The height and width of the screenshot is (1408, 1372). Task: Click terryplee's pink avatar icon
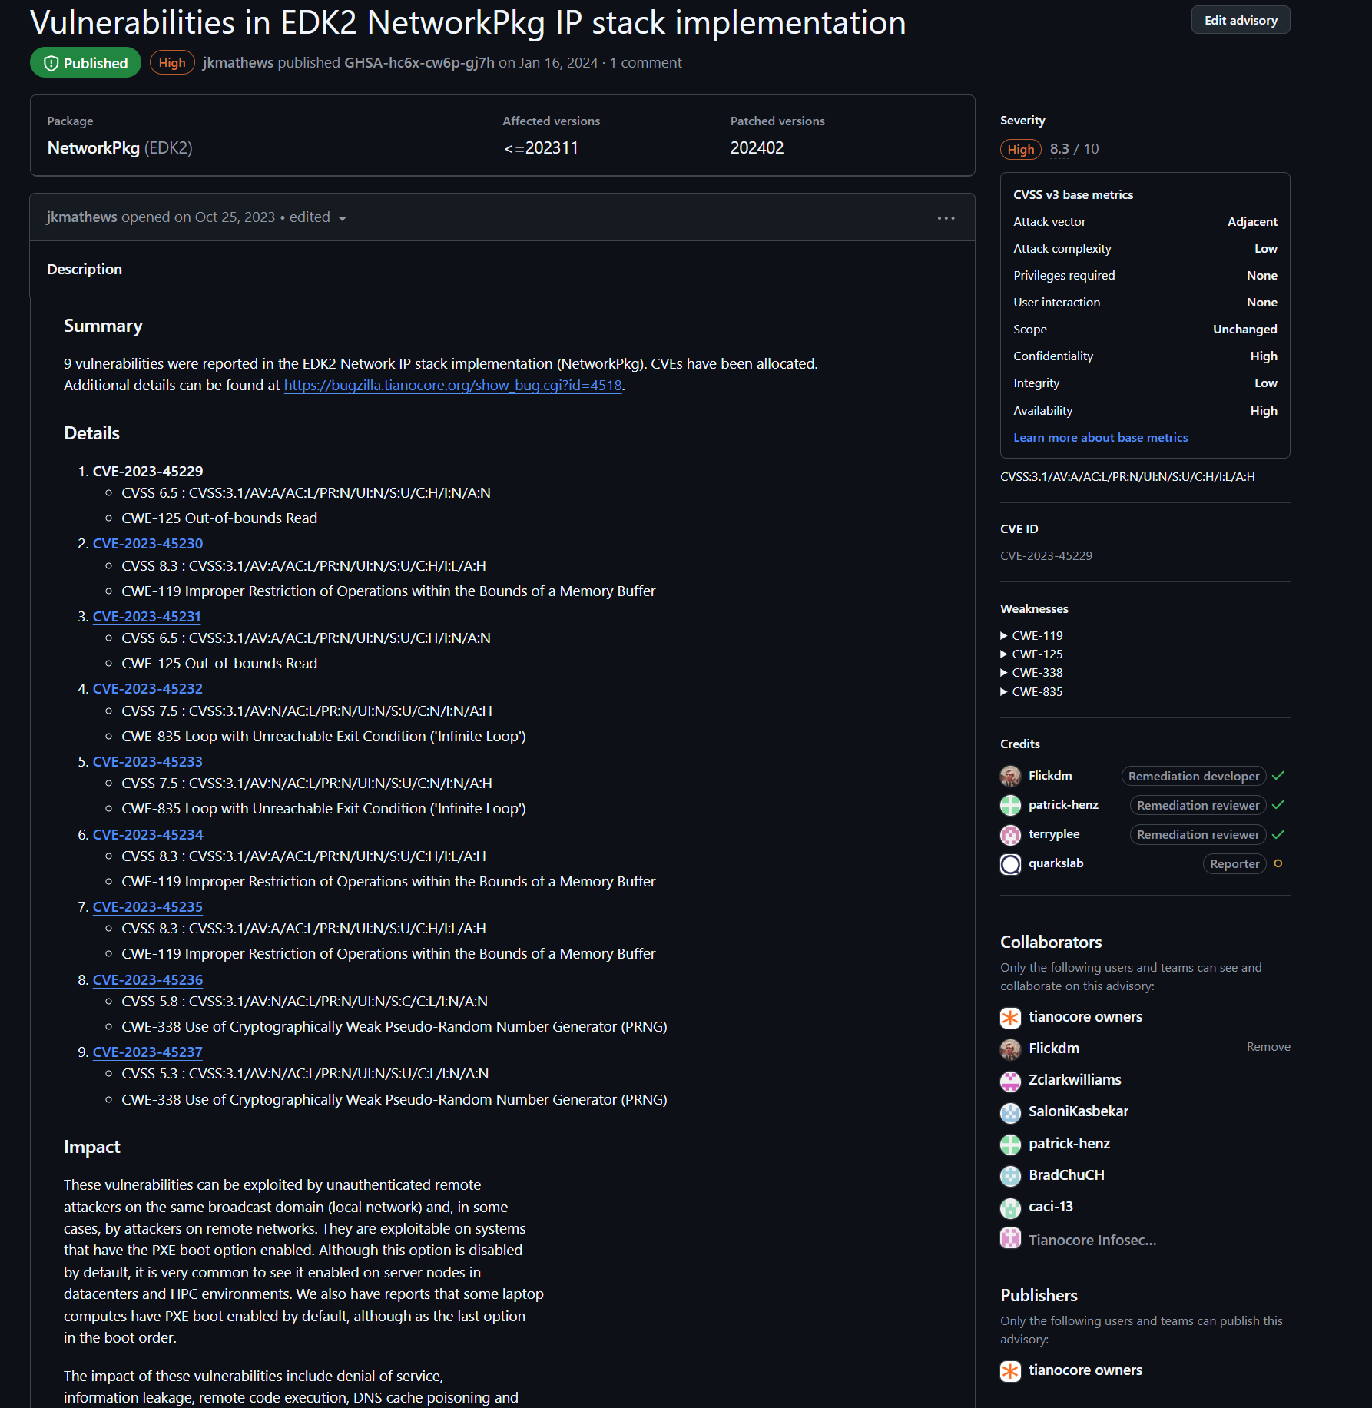click(x=1010, y=834)
